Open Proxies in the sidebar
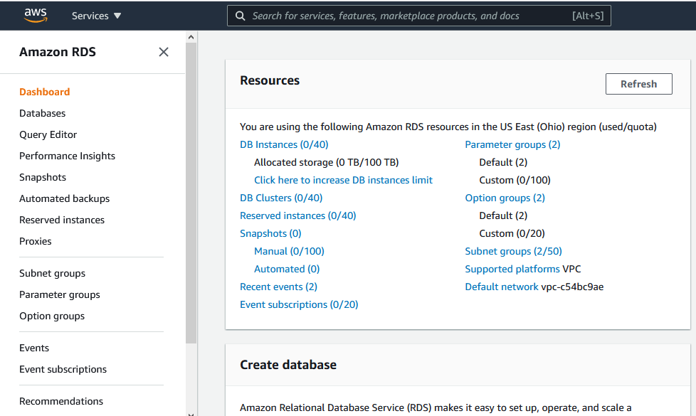Screen dimensions: 696x416 35,241
